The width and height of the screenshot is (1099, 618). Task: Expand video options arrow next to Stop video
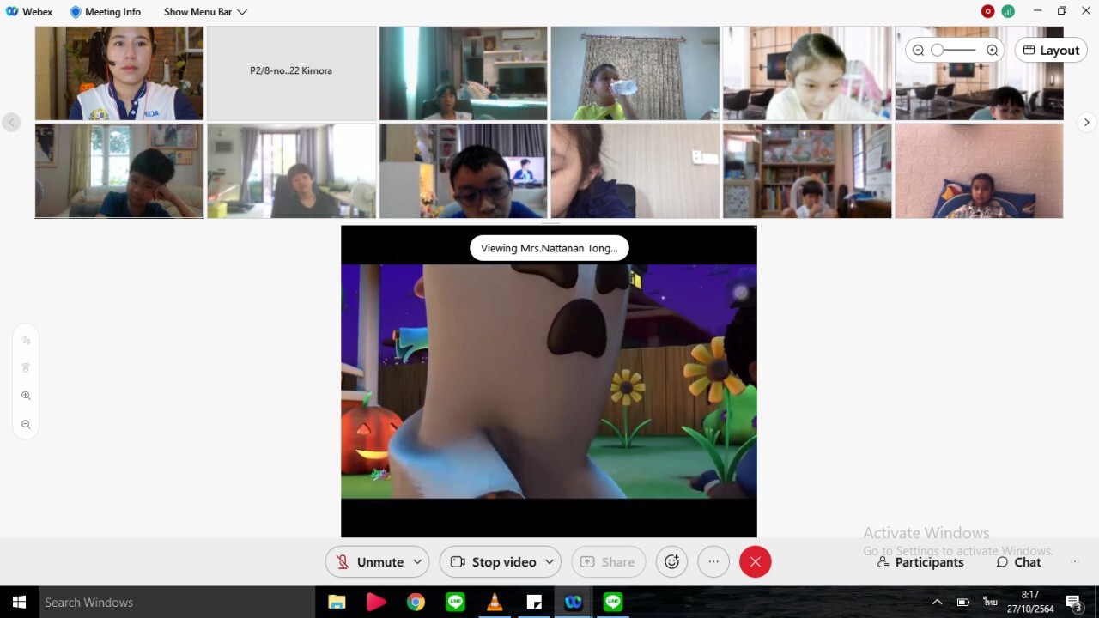[550, 562]
